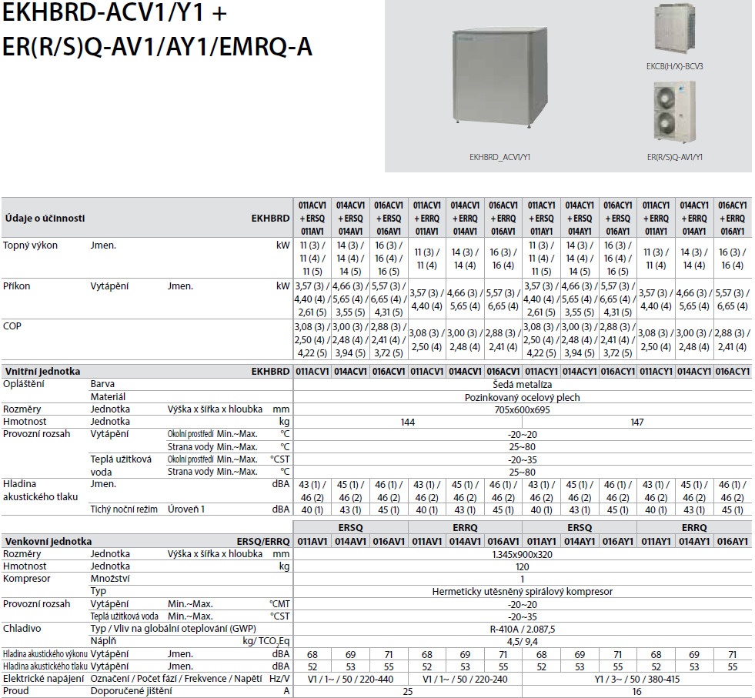755x698 pixels.
Task: Click 'Výška x šířka x hloubka' in Vnitřní jednotka
Action: point(215,409)
